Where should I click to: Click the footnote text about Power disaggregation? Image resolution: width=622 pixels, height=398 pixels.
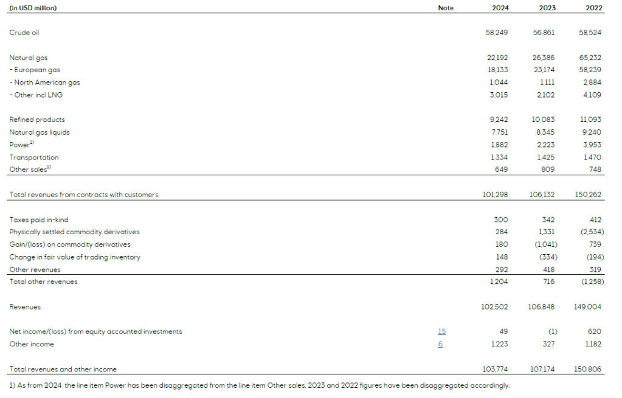pos(260,385)
